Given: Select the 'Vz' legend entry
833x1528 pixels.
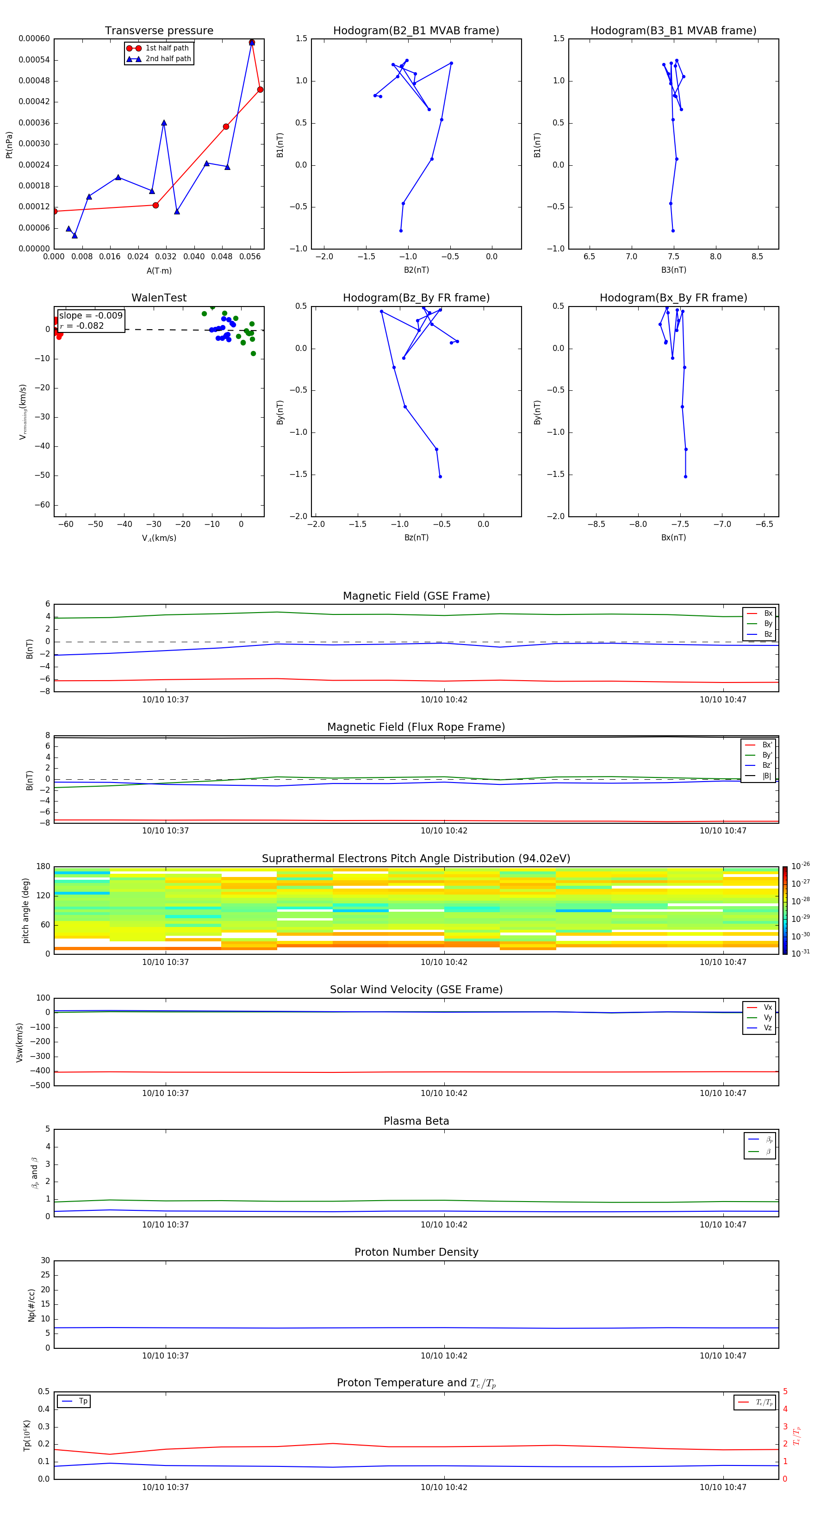Looking at the screenshot, I should coord(759,1028).
